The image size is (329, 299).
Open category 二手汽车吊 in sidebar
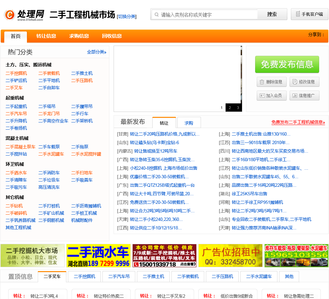click(16, 114)
